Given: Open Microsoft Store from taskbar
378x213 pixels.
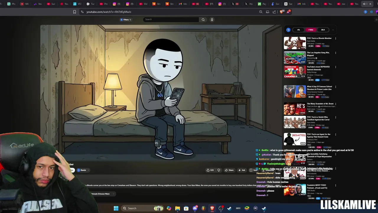Looking at the screenshot, I should click(x=186, y=208).
